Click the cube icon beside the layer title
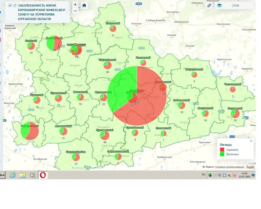This screenshot has height=209, width=261. point(15,5)
